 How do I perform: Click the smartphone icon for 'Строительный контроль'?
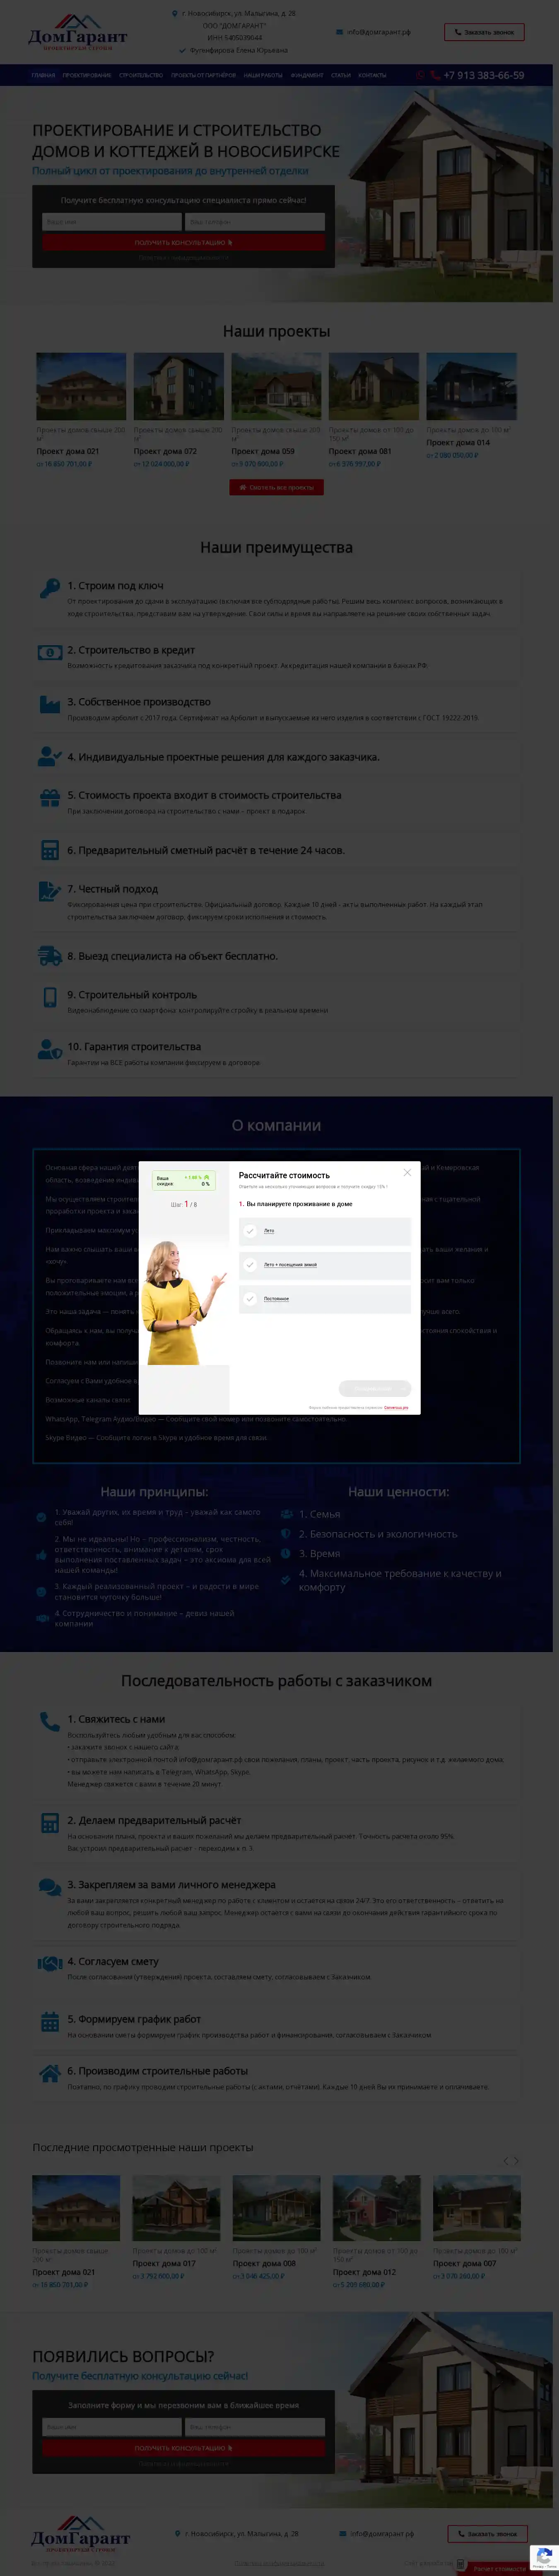click(49, 997)
